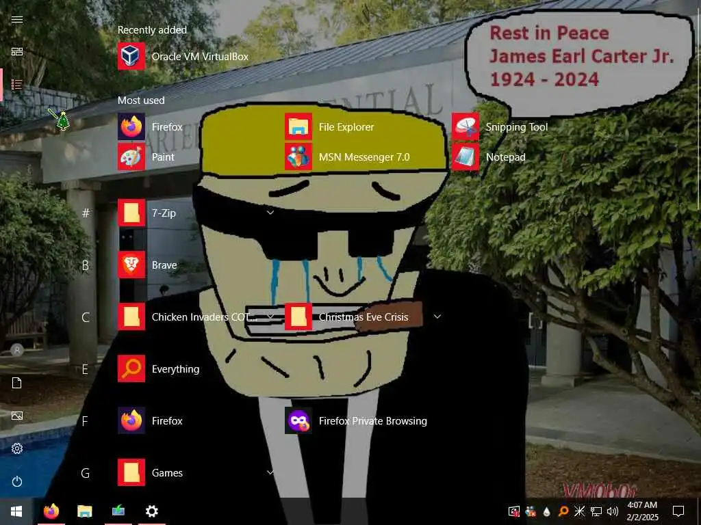The width and height of the screenshot is (701, 525).
Task: Open Documents from the Start sidebar
Action: [x=17, y=383]
